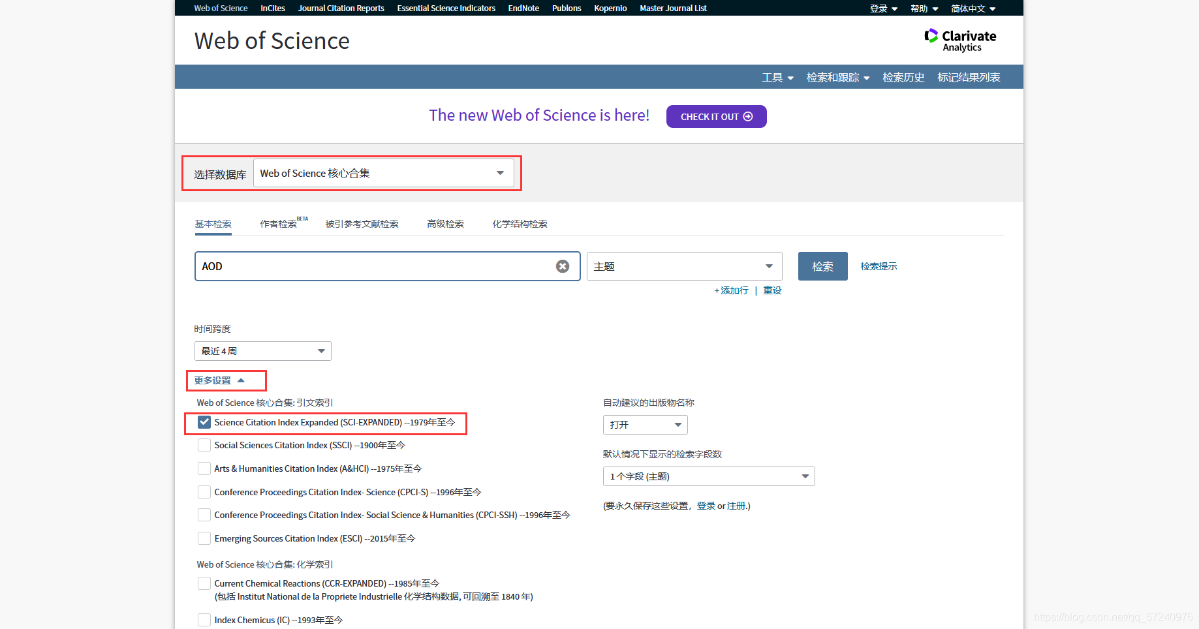The height and width of the screenshot is (629, 1199).
Task: Tick the CPCI-S conference proceedings checkbox
Action: click(x=204, y=492)
